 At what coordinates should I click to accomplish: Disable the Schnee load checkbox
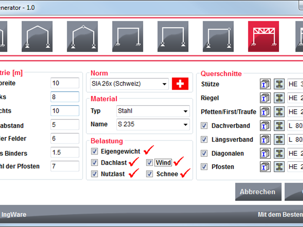(x=150, y=174)
